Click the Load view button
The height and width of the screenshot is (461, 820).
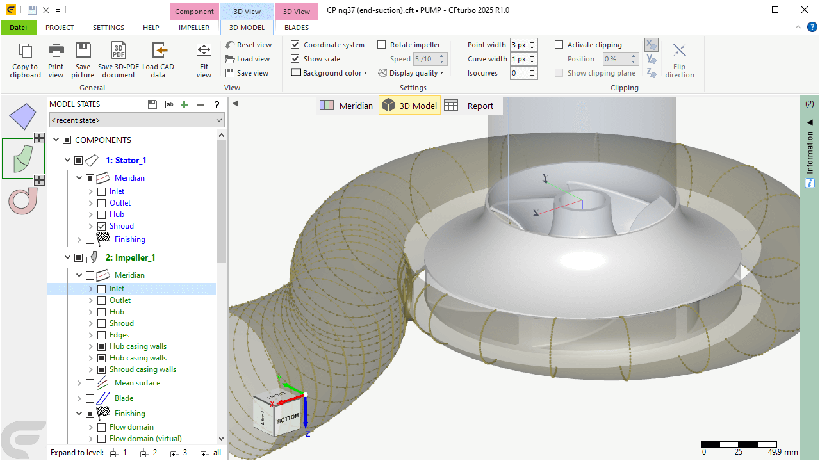click(x=247, y=59)
